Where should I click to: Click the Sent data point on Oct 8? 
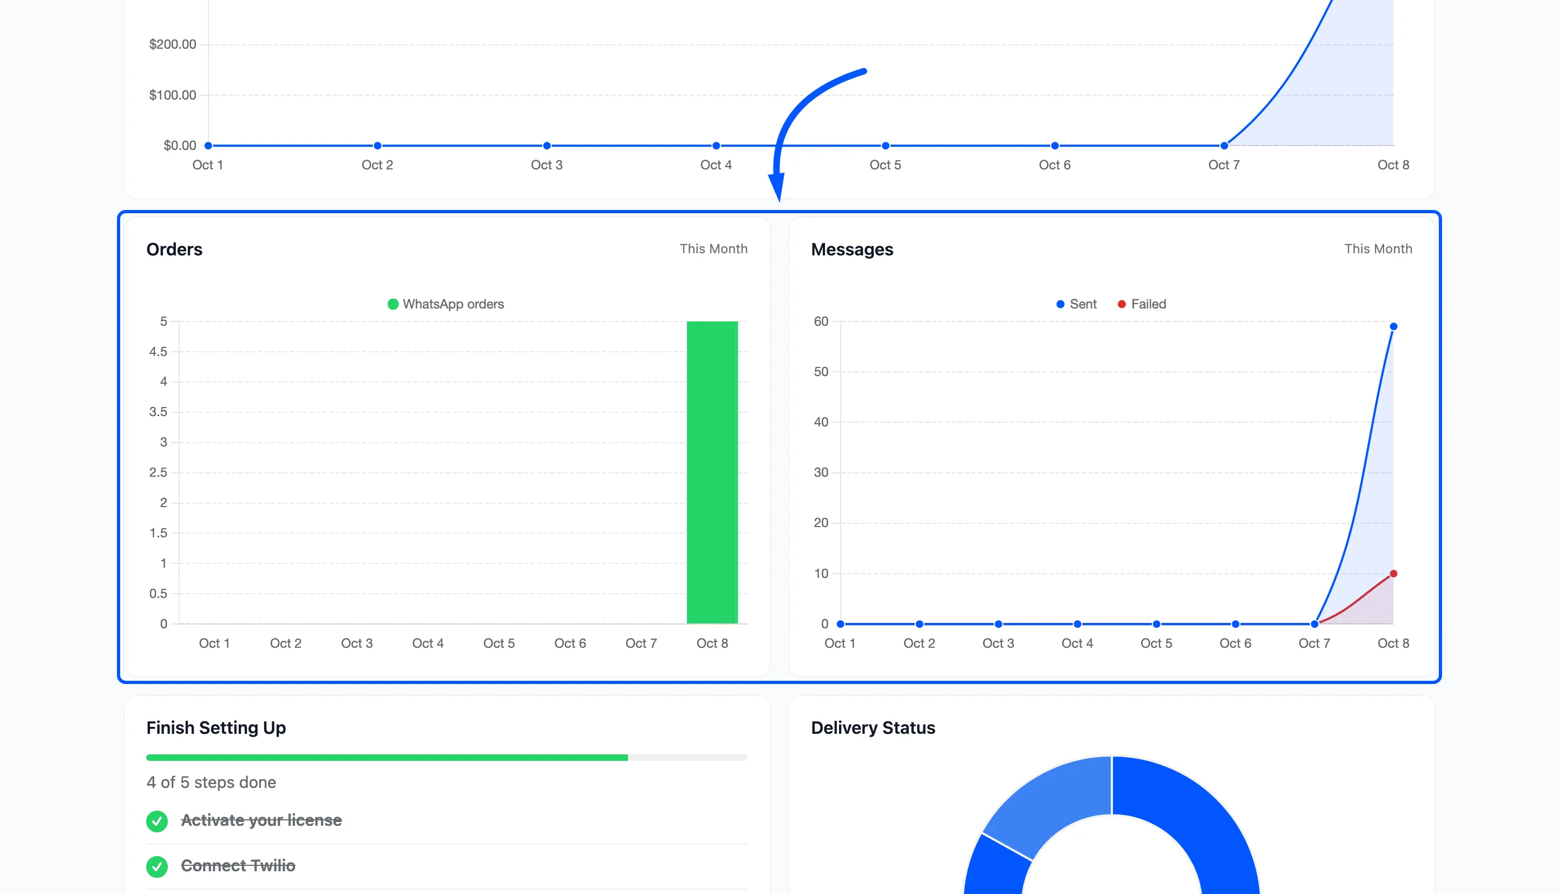tap(1393, 327)
